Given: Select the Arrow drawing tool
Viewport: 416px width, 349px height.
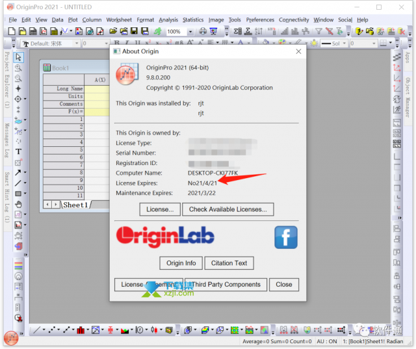Looking at the screenshot, I should point(18,173).
